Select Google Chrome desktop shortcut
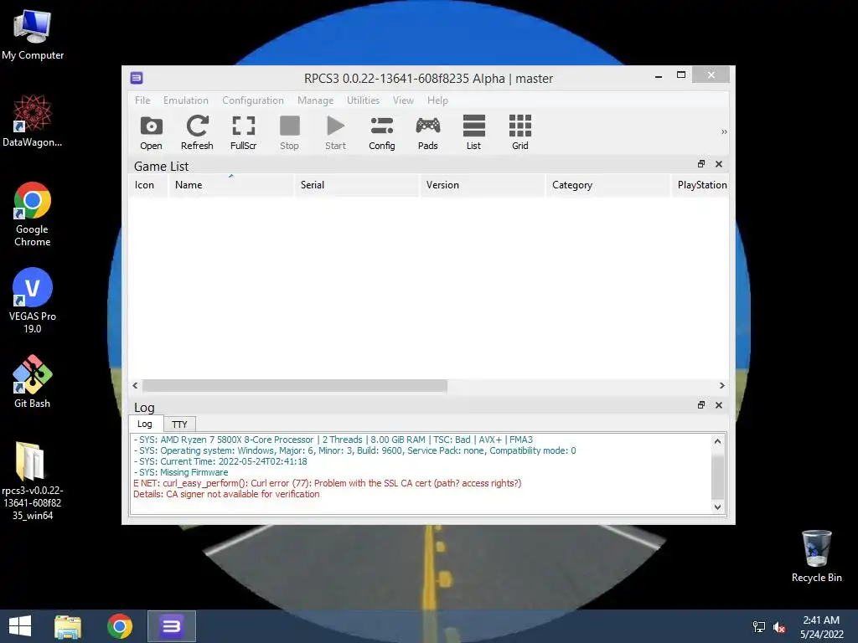The height and width of the screenshot is (643, 858). click(33, 214)
